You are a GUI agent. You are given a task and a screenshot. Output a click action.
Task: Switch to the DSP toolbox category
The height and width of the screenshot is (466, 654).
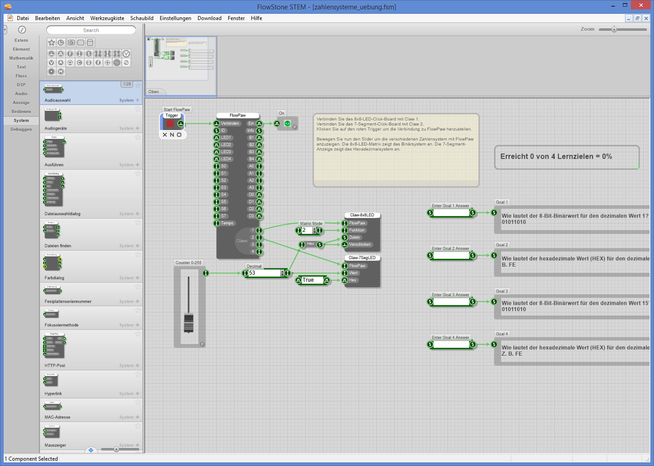click(x=21, y=85)
